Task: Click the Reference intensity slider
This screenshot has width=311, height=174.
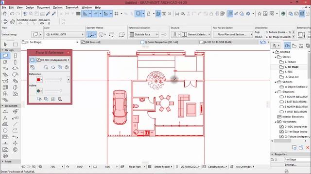Action: pyautogui.click(x=53, y=79)
